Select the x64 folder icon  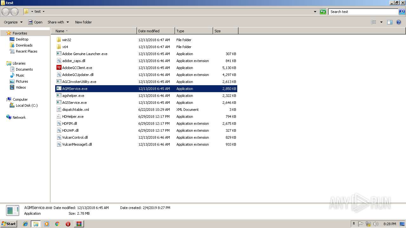tap(59, 47)
